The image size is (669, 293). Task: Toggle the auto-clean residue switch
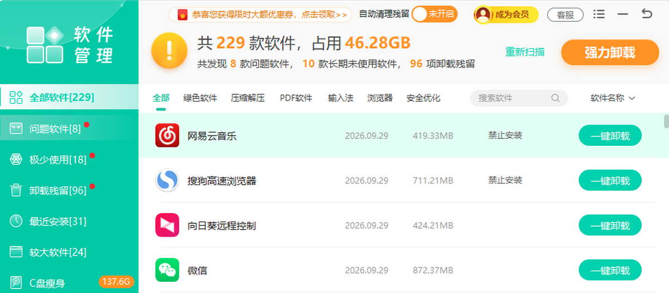(x=435, y=15)
